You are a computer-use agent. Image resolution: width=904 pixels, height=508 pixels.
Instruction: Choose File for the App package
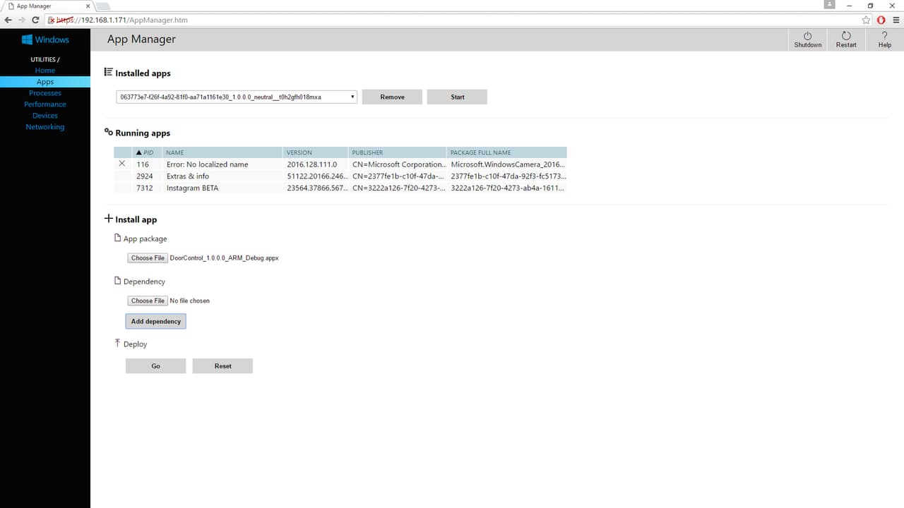148,258
